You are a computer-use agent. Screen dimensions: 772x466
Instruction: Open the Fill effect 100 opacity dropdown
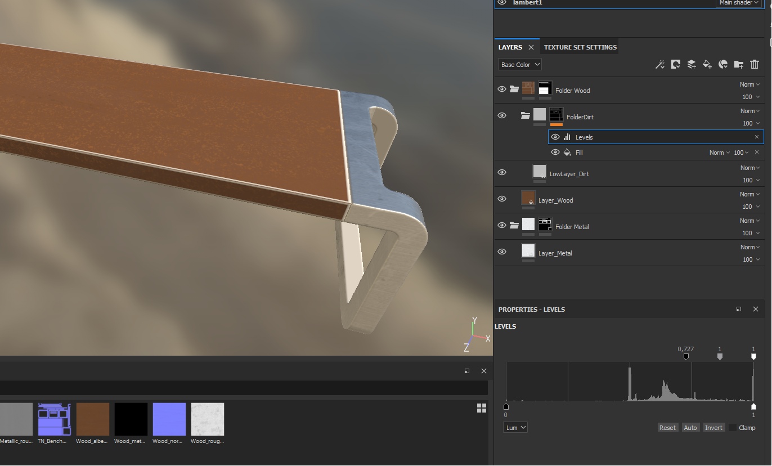coord(741,153)
